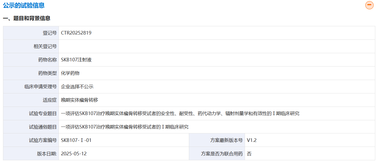Click the 一、题目和背景信息 section title
Image resolution: width=378 pixels, height=163 pixels.
point(27,18)
